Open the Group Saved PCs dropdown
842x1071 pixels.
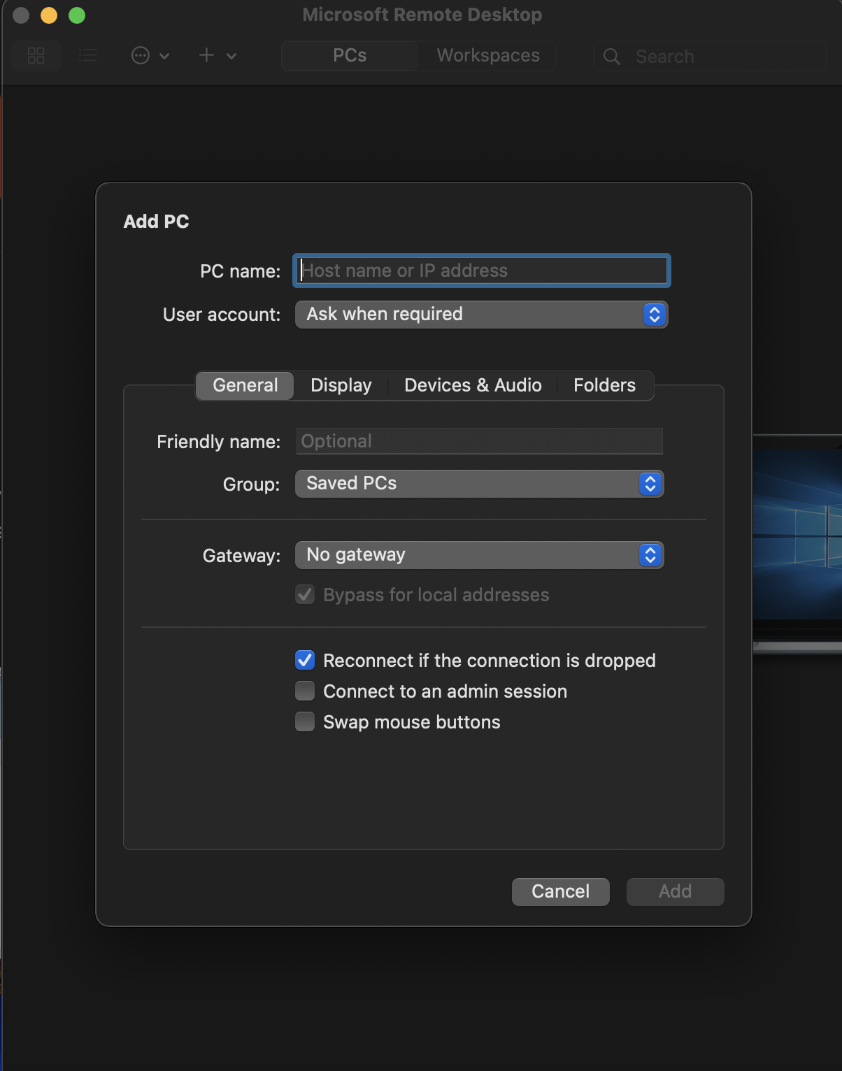pos(480,484)
